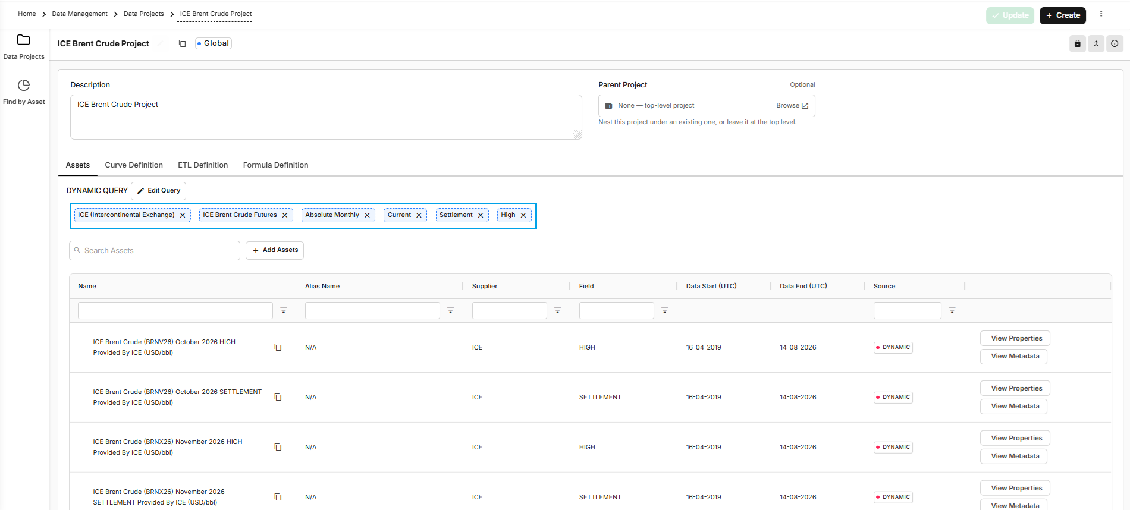Remove the ICE (Intercontinental Exchange) query tag
1130x510 pixels.
click(183, 215)
